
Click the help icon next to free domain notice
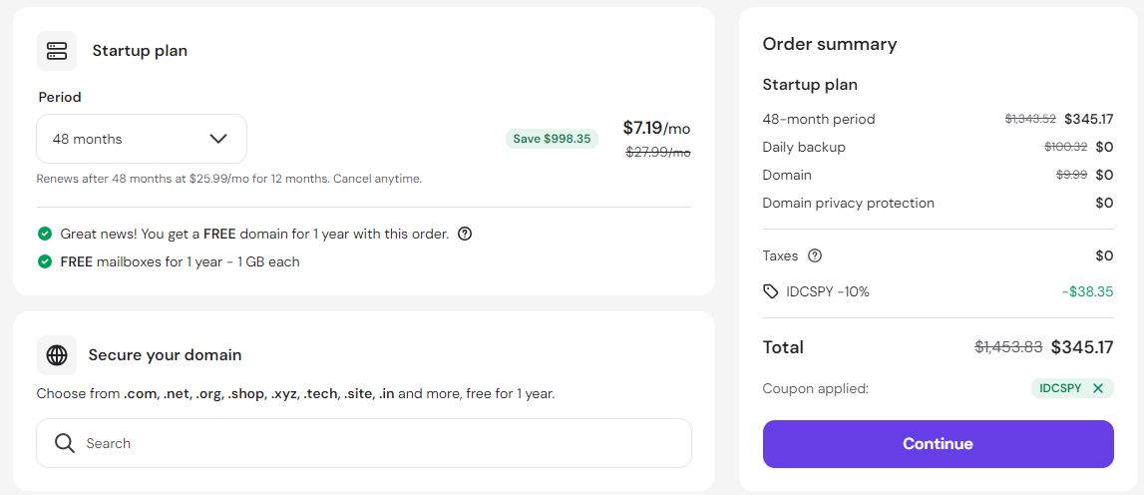465,235
